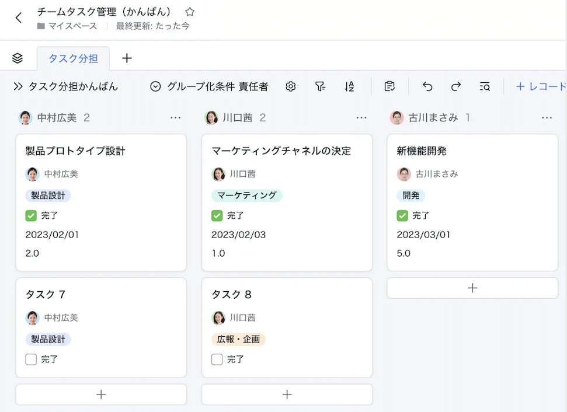The height and width of the screenshot is (412, 567).
Task: Check 完了 checkbox on タスク 7
Action: tap(31, 359)
